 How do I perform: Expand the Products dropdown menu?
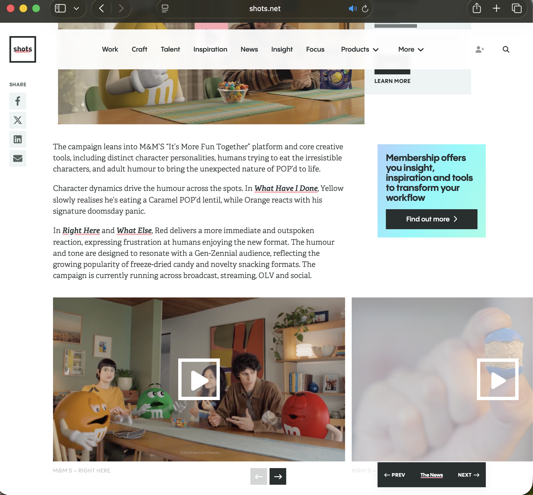(x=360, y=49)
